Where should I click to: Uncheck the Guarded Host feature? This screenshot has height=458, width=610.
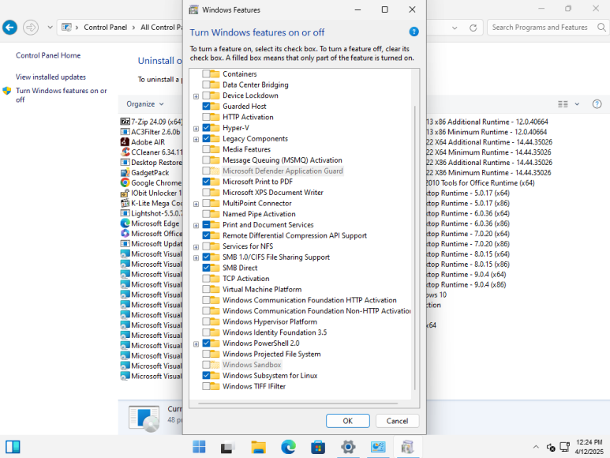tap(206, 106)
